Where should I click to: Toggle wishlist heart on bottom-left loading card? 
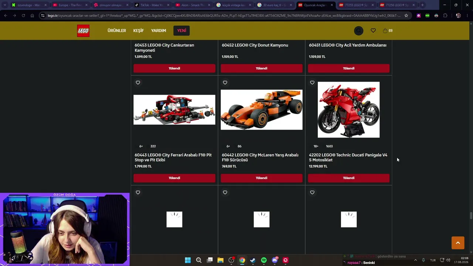(138, 192)
